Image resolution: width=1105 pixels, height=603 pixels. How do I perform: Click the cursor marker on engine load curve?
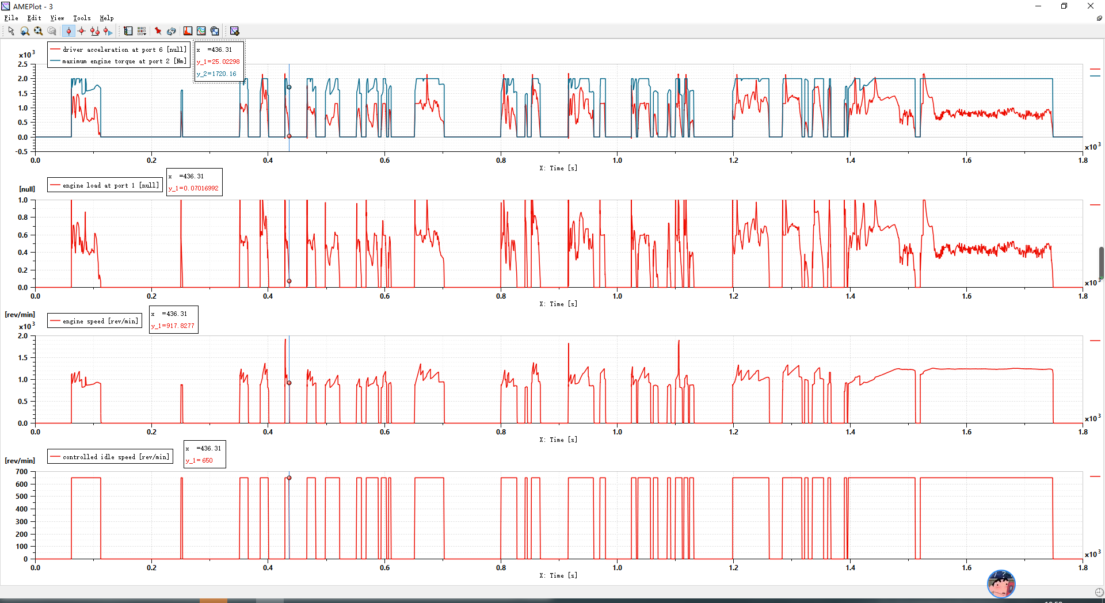tap(289, 281)
